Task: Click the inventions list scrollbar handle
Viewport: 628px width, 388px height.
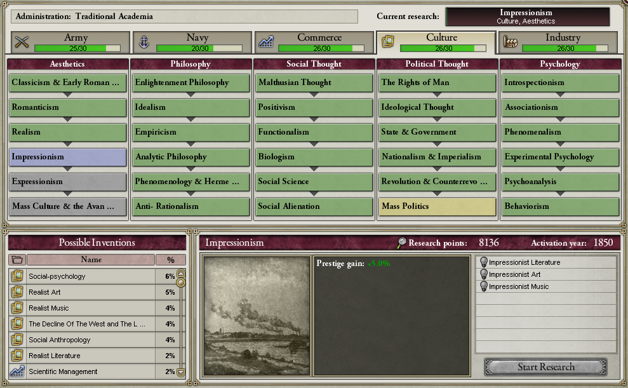Action: click(x=181, y=283)
